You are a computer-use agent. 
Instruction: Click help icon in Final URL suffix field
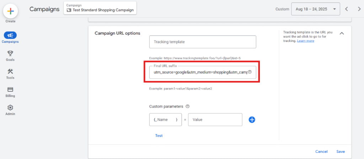tap(250, 72)
